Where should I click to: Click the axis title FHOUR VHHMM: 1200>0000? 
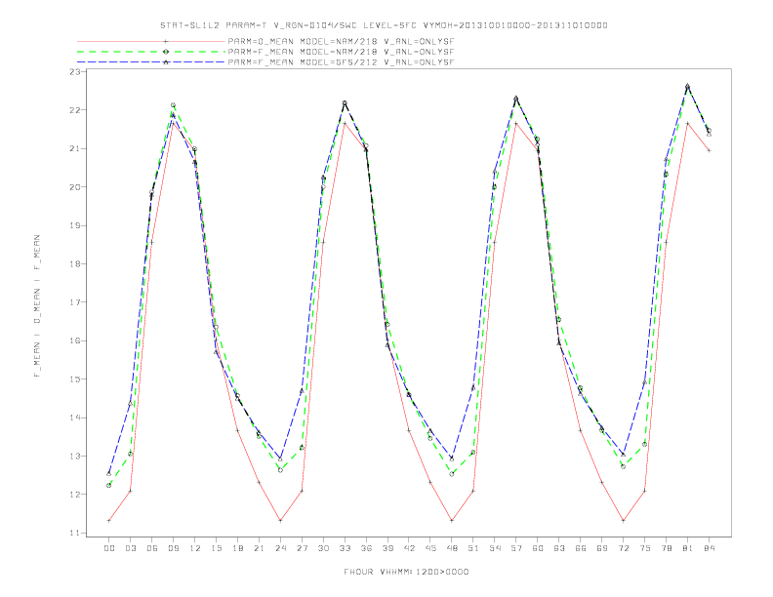(406, 572)
